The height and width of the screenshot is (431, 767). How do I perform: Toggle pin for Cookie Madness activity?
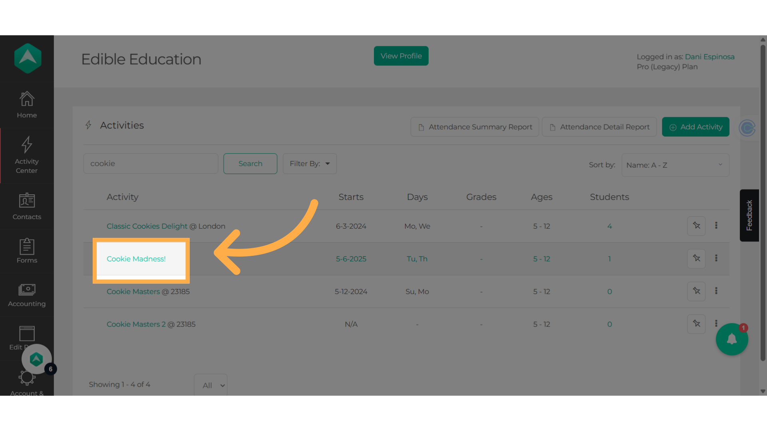(x=696, y=259)
